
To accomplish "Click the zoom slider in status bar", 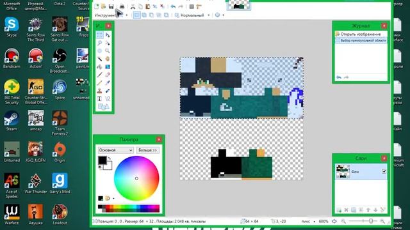I will tap(363, 222).
